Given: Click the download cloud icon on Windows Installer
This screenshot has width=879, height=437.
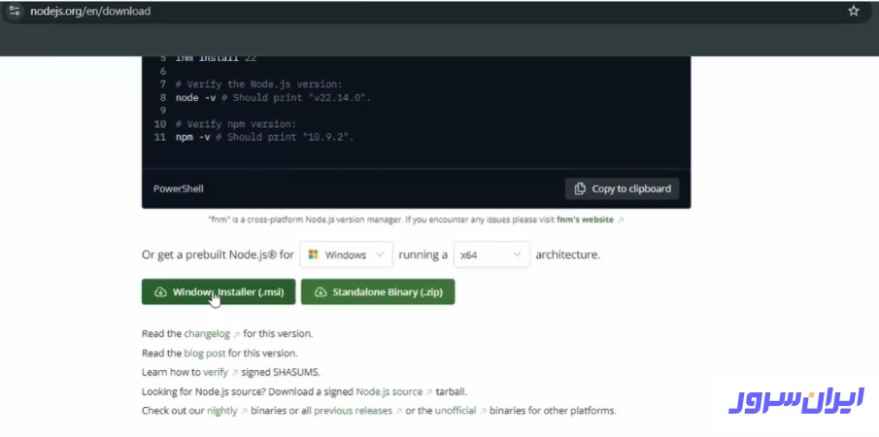Looking at the screenshot, I should point(159,292).
